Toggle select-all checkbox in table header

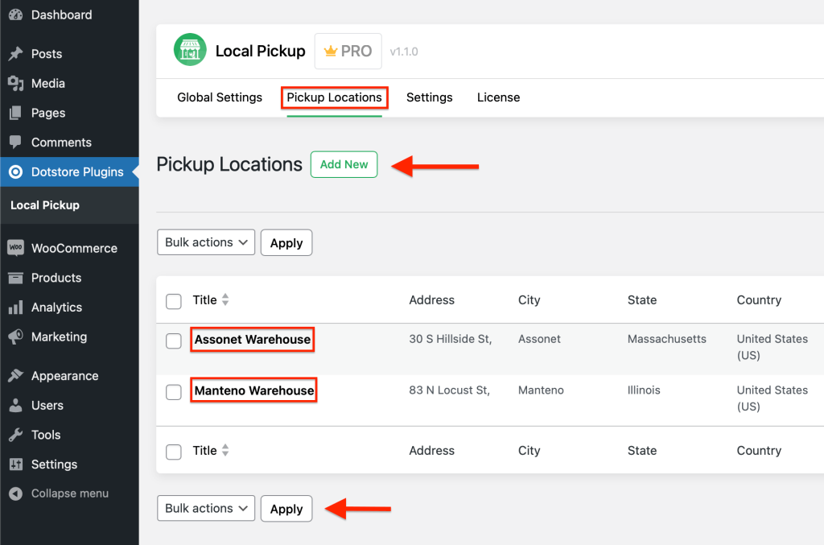coord(174,301)
